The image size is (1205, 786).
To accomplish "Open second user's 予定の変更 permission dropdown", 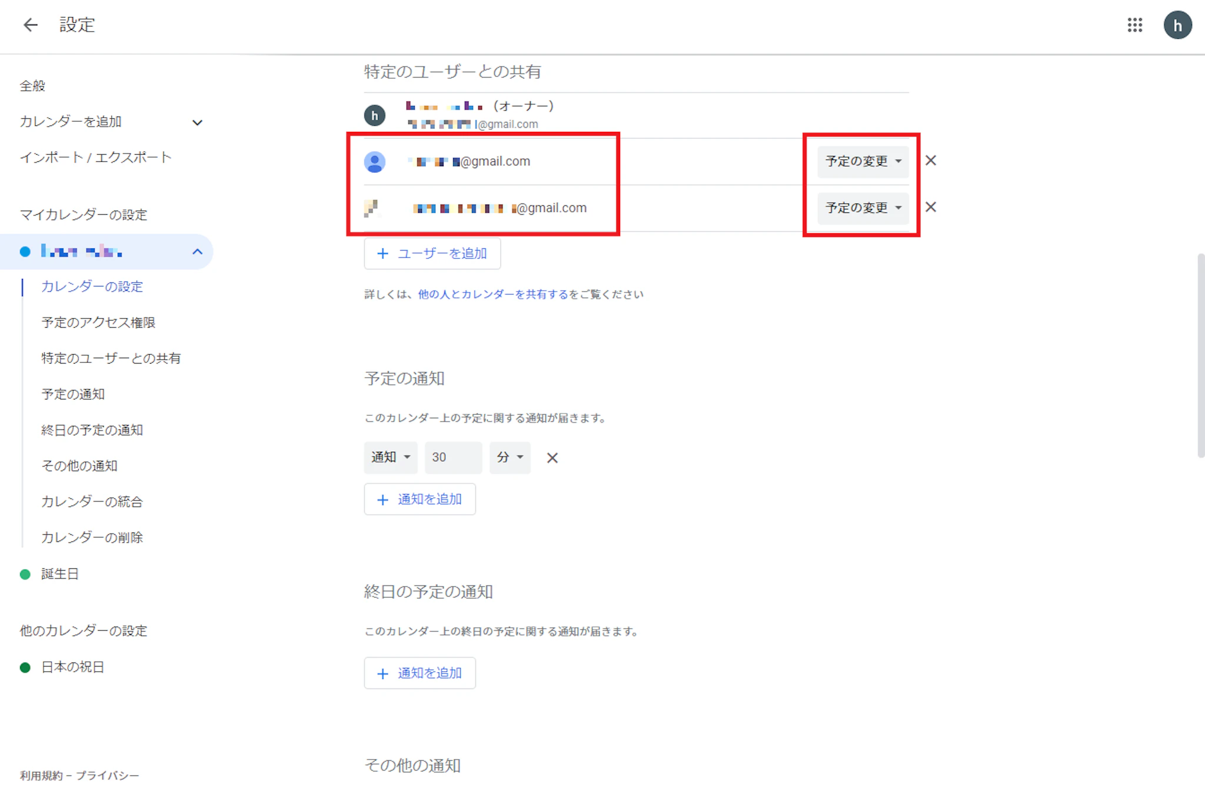I will coord(863,208).
